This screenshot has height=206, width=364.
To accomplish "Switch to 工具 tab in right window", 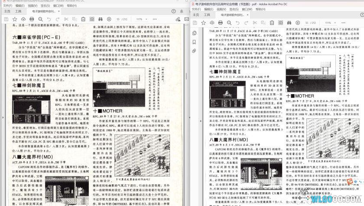I will pyautogui.click(x=207, y=15).
